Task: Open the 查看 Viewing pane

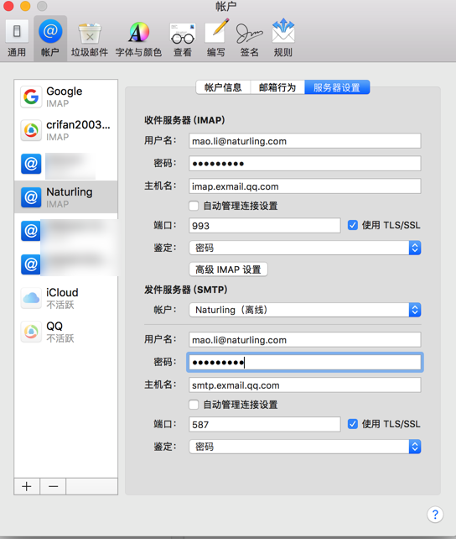Action: coord(183,39)
